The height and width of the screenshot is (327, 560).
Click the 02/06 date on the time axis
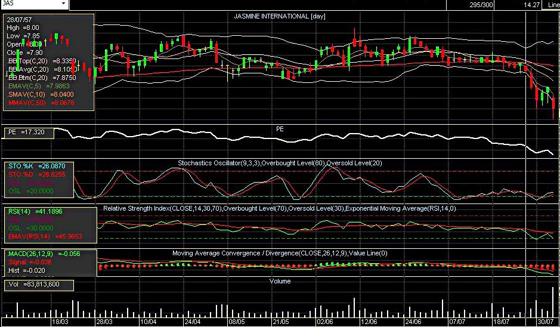tap(324, 322)
